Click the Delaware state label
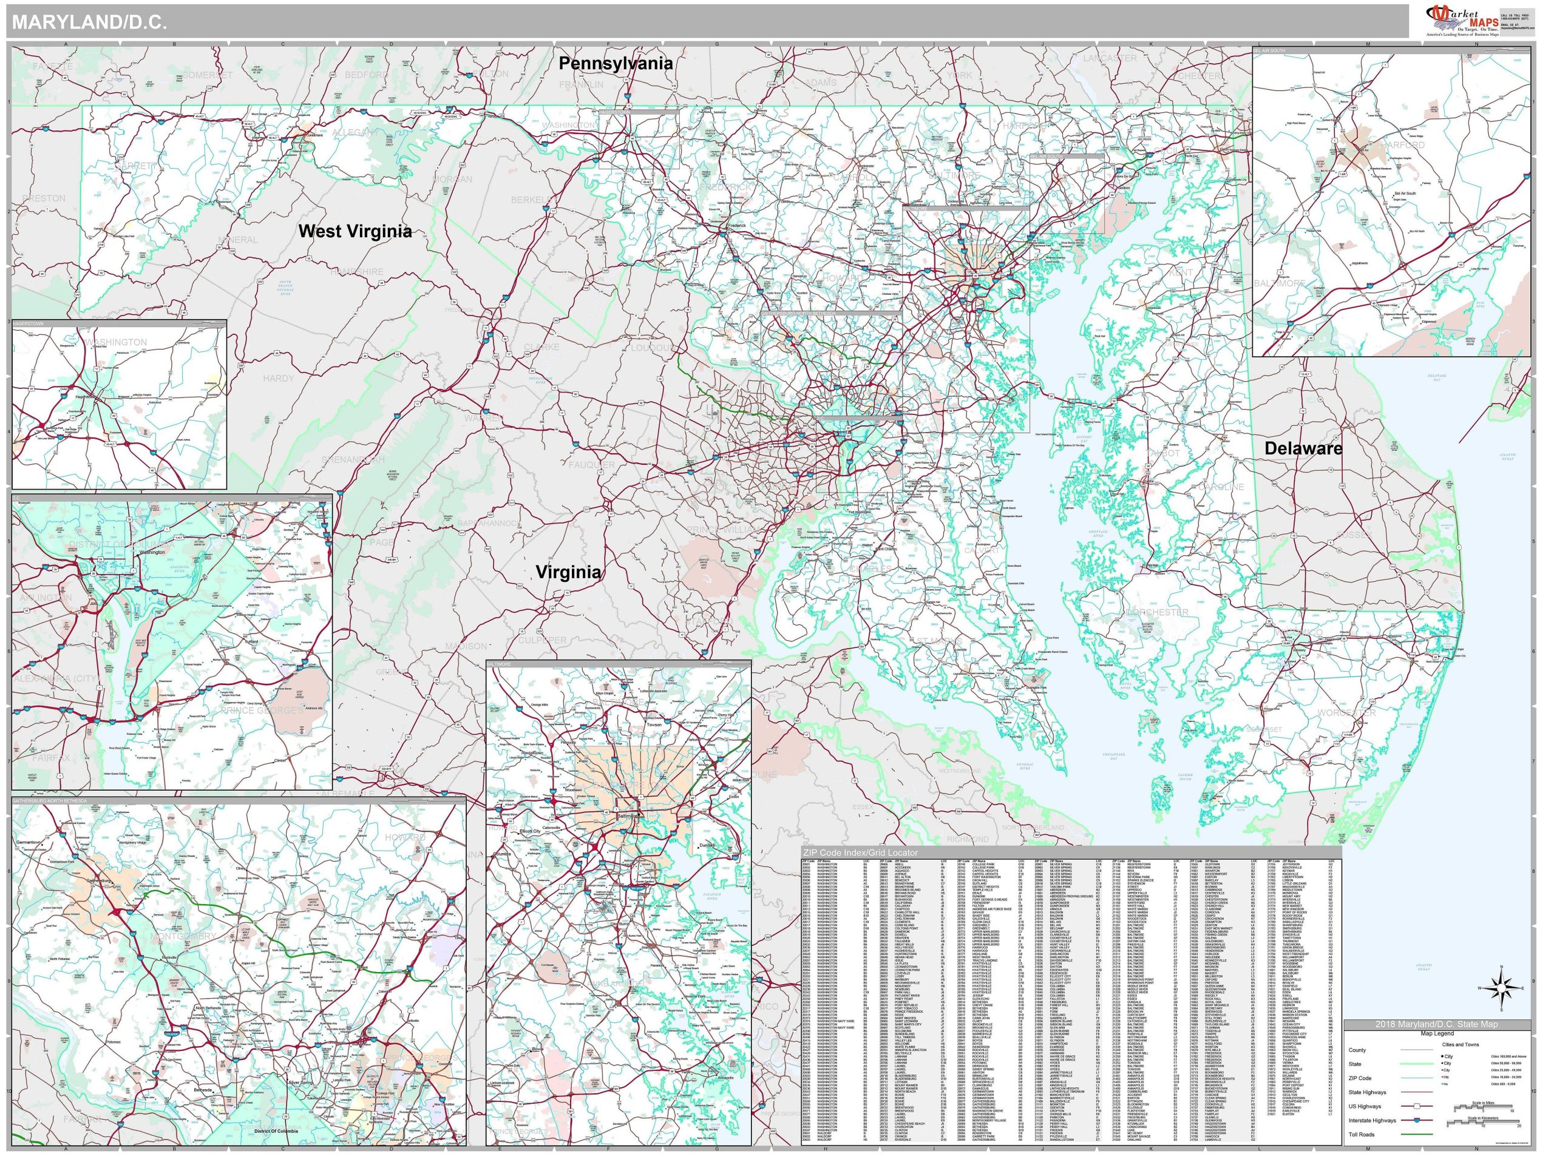Screen dimensions: 1554x1165 coord(1303,448)
